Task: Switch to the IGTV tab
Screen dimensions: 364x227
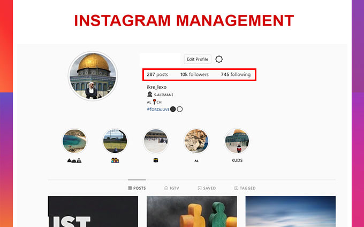Action: click(x=171, y=188)
